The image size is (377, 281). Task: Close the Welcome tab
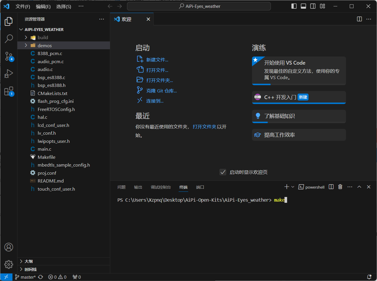click(x=148, y=19)
